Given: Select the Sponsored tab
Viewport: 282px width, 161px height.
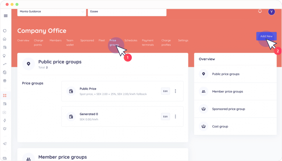Looking at the screenshot, I should (x=87, y=40).
